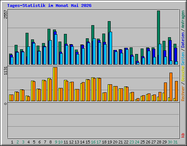The height and width of the screenshot is (146, 187).
Task: Click the orange bar for day 30
Action: point(171,87)
